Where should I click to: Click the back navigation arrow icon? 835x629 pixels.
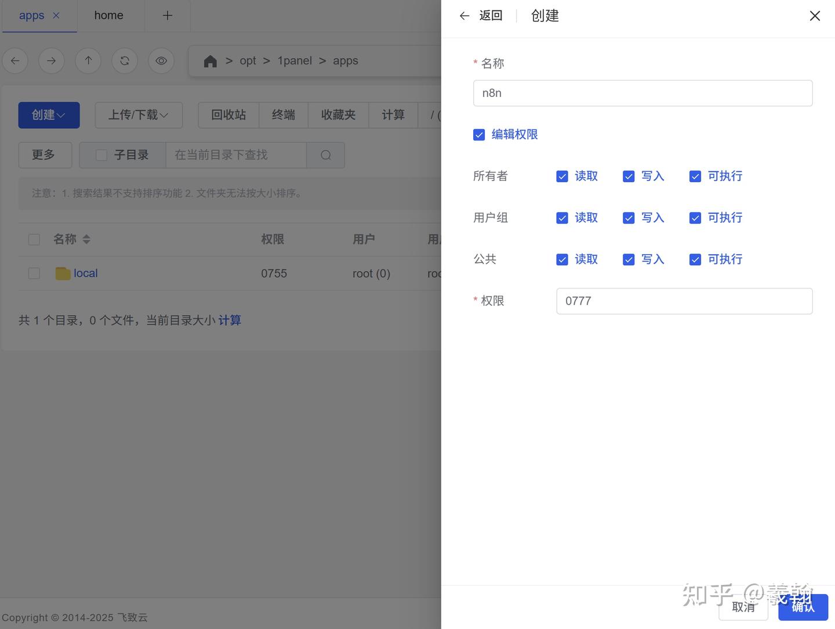click(15, 60)
